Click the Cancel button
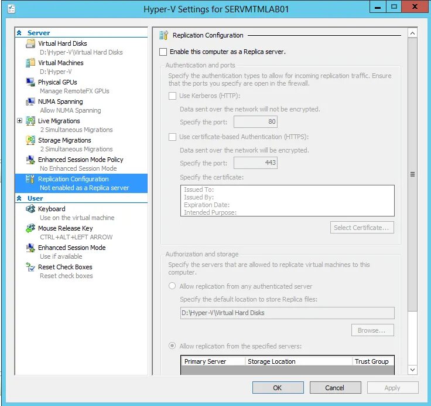The image size is (431, 406). tap(335, 388)
